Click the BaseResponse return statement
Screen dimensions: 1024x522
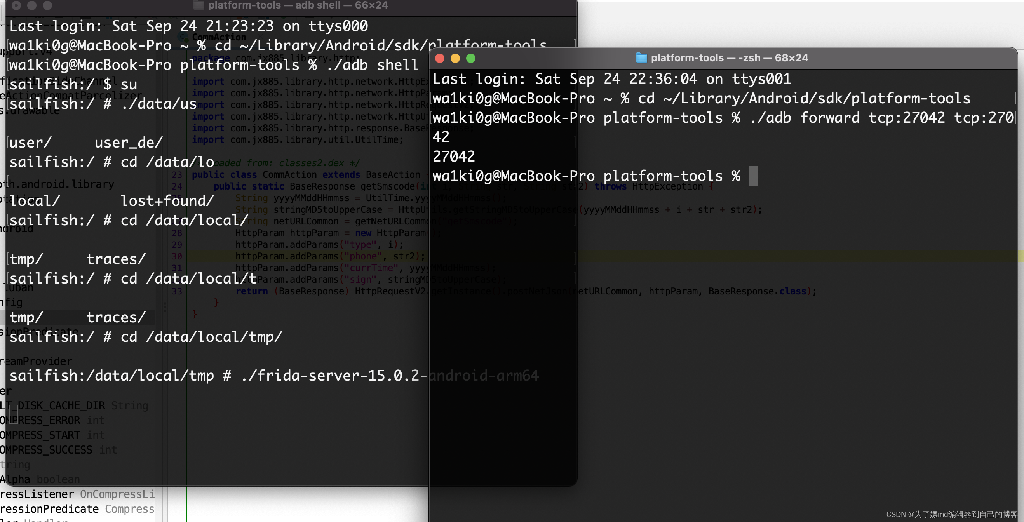pos(313,292)
